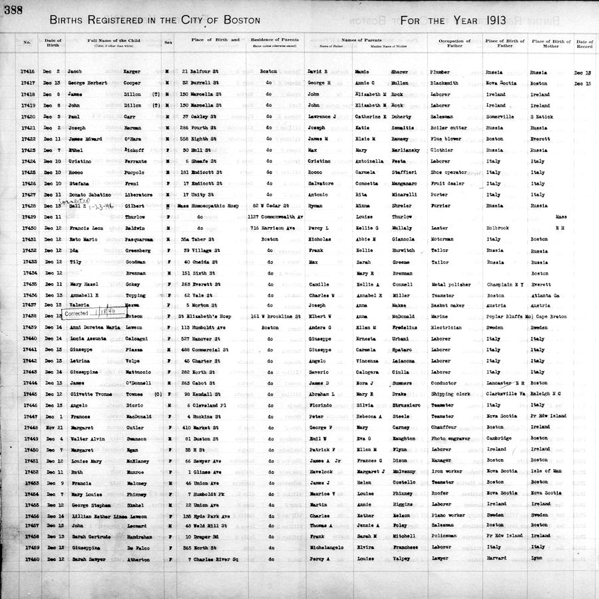Select "Mass Homeopathic Hosp" birthplace entry
Viewport: 599px width, 599px height.
tap(208, 206)
